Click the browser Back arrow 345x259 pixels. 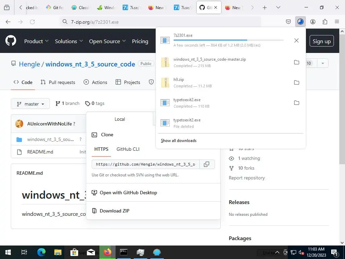(8, 22)
